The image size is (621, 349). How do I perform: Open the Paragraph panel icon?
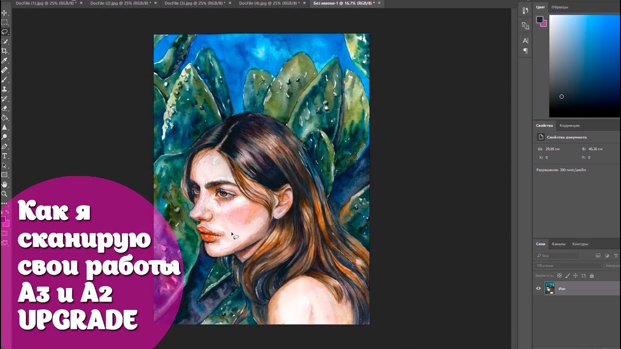[525, 51]
